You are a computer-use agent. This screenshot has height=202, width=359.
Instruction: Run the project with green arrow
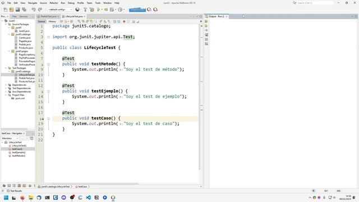[99, 10]
